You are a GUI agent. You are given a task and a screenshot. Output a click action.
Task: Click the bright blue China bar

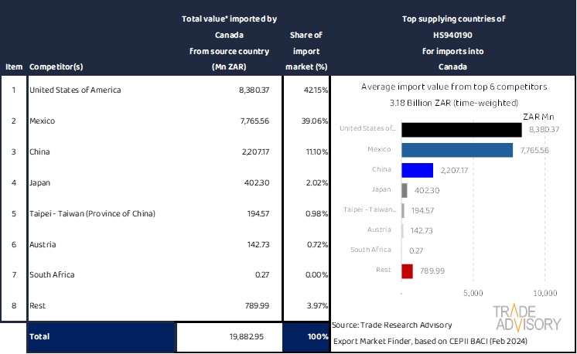[x=417, y=170]
